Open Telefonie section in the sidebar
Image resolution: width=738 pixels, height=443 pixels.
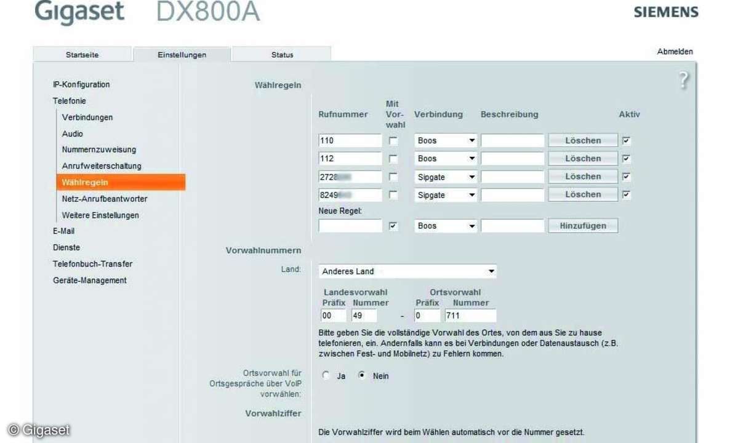coord(69,101)
